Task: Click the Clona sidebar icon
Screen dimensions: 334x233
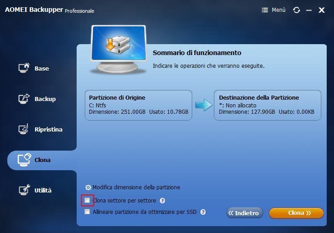Action: (x=24, y=160)
